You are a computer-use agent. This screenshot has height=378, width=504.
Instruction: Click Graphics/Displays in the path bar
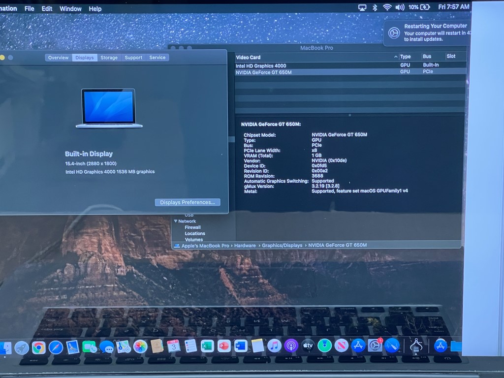[x=282, y=245]
